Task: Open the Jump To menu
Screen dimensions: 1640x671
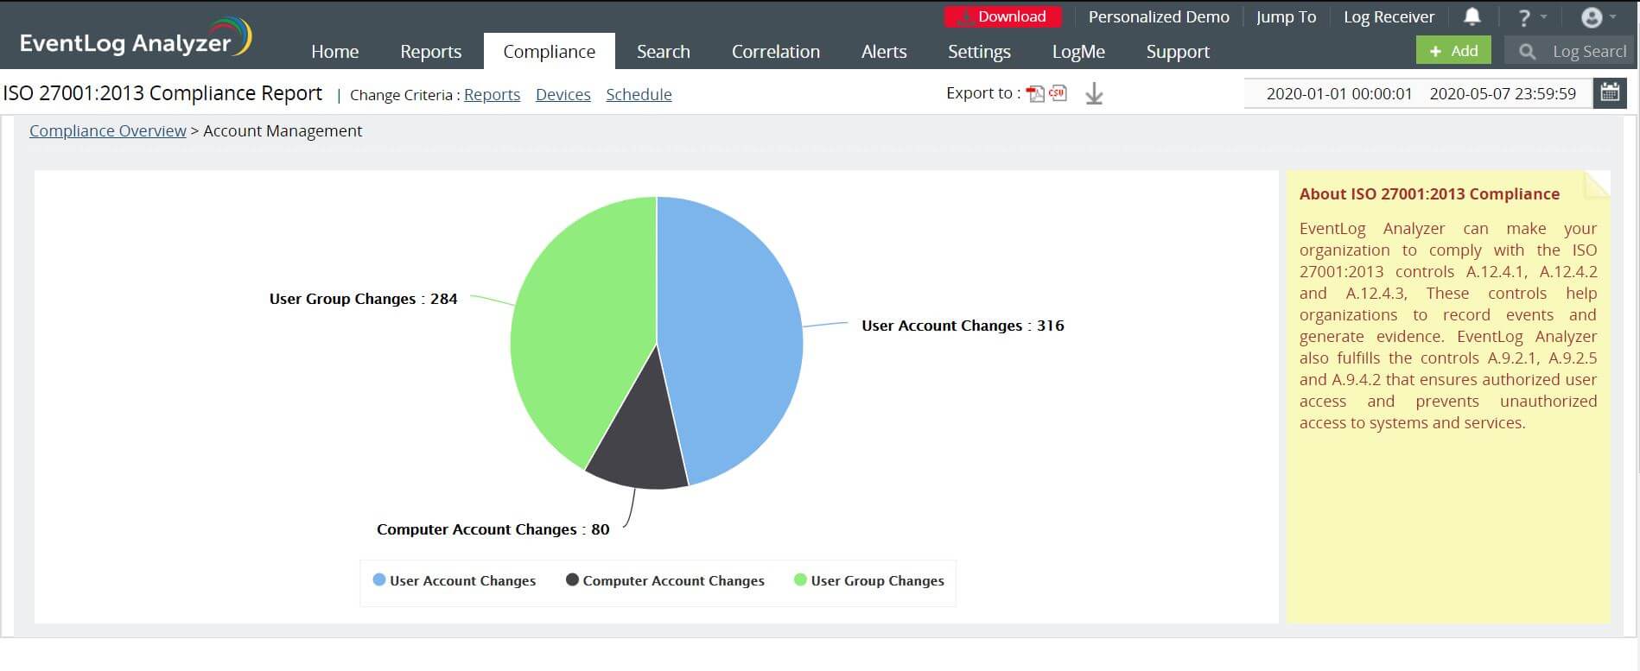Action: click(x=1286, y=16)
